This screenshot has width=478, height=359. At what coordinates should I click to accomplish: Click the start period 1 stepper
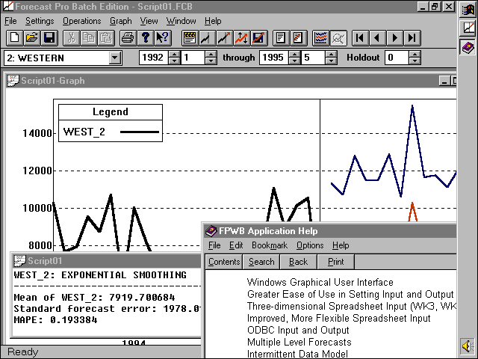(x=211, y=58)
